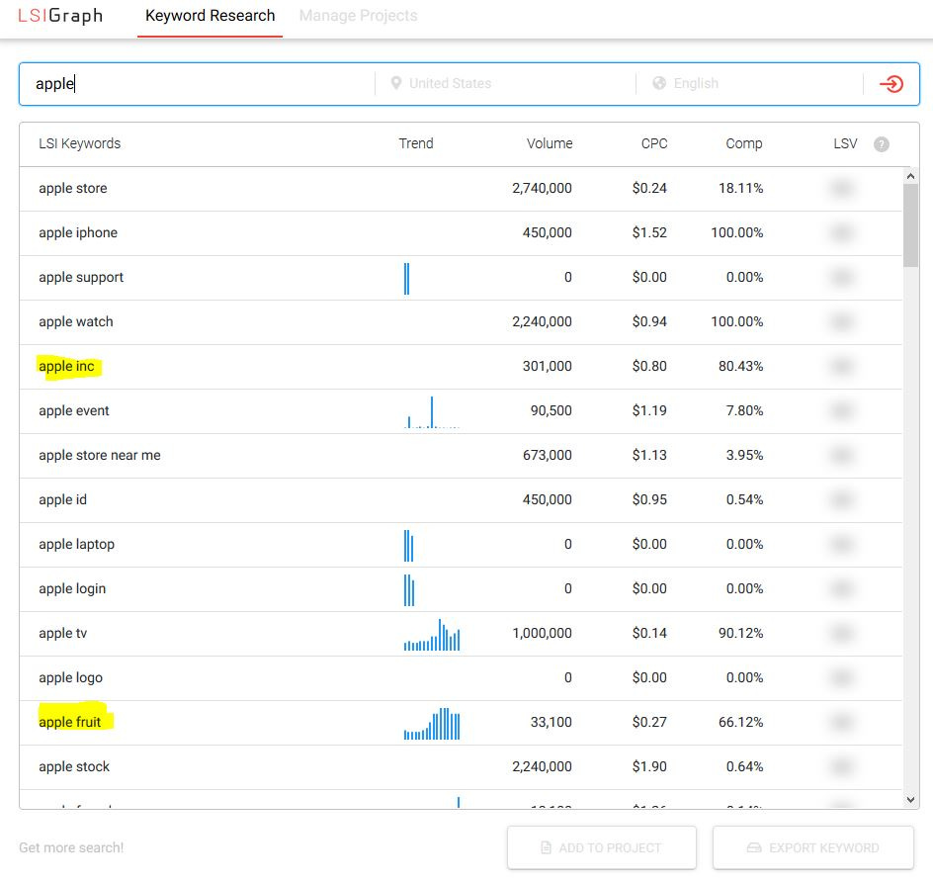Select the apple stock keyword
Screen dimensions: 933x884
[x=74, y=766]
